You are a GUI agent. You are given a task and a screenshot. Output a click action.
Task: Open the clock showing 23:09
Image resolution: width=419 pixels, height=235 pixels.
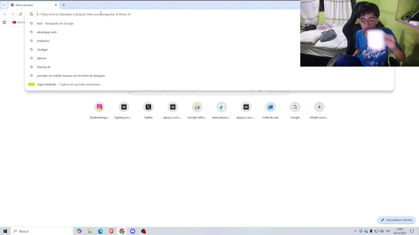pos(400,231)
